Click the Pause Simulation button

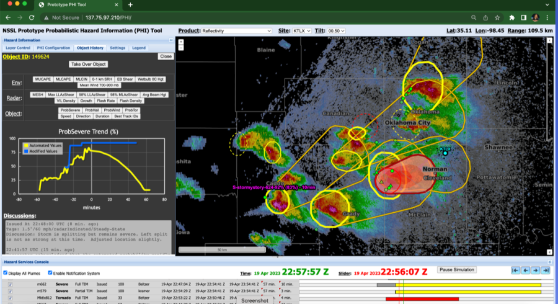[457, 270]
